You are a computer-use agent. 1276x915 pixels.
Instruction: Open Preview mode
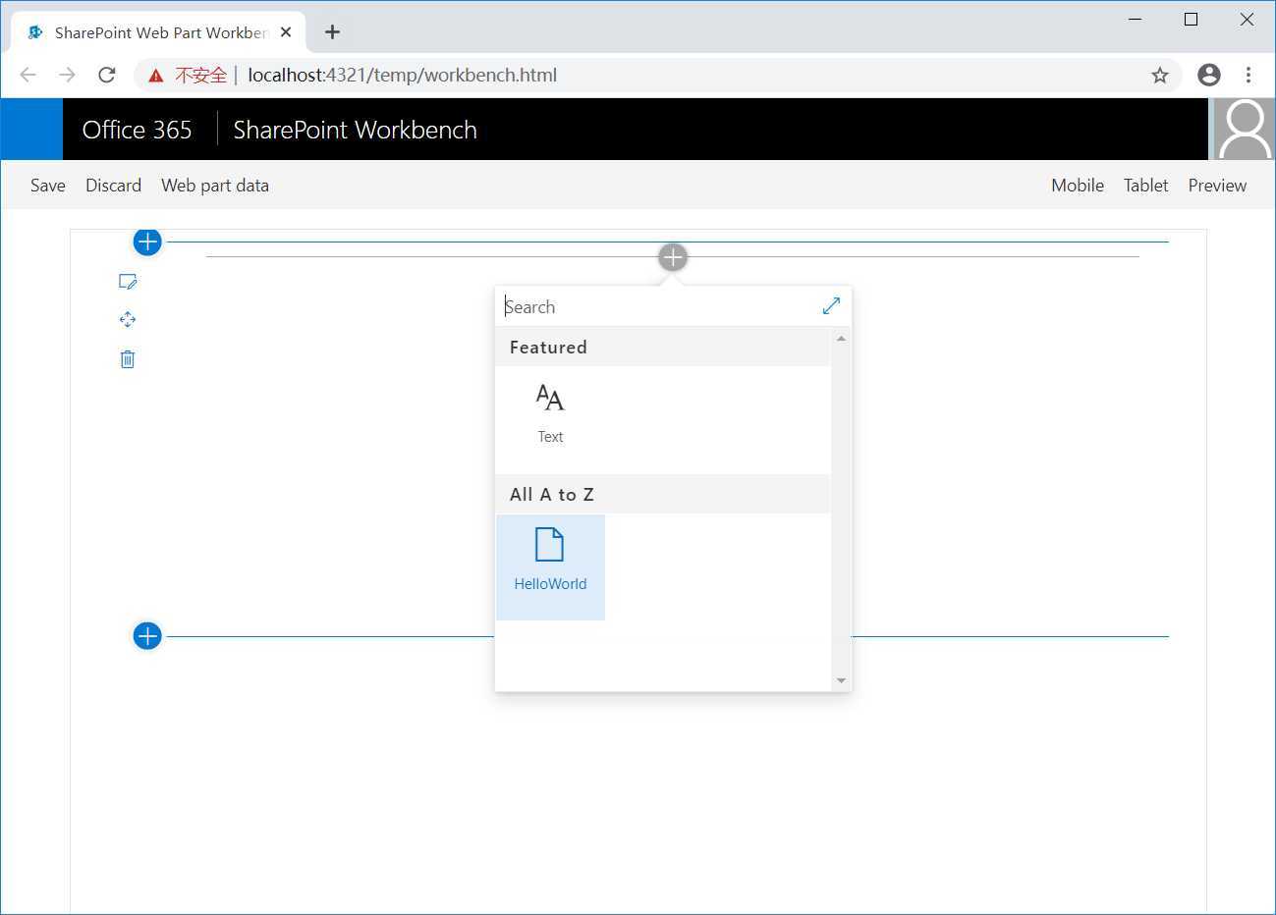(1217, 186)
